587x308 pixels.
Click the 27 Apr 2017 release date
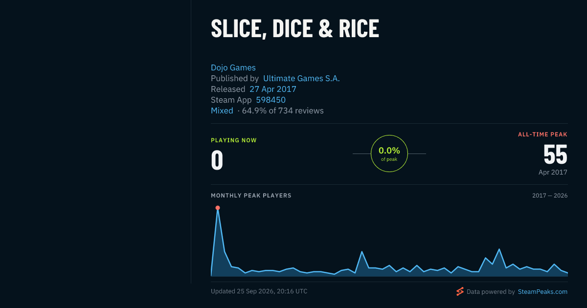tap(273, 89)
